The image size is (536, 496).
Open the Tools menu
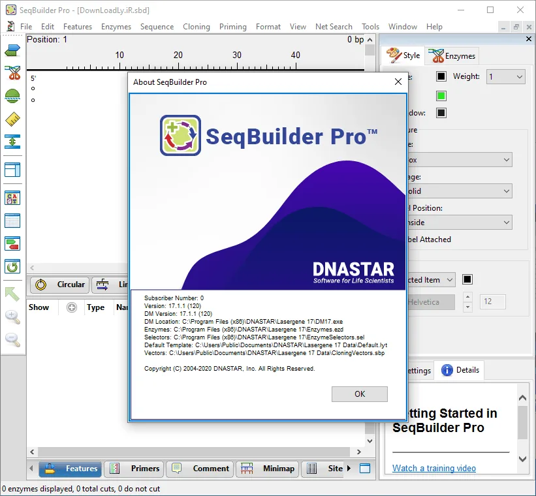click(x=370, y=27)
